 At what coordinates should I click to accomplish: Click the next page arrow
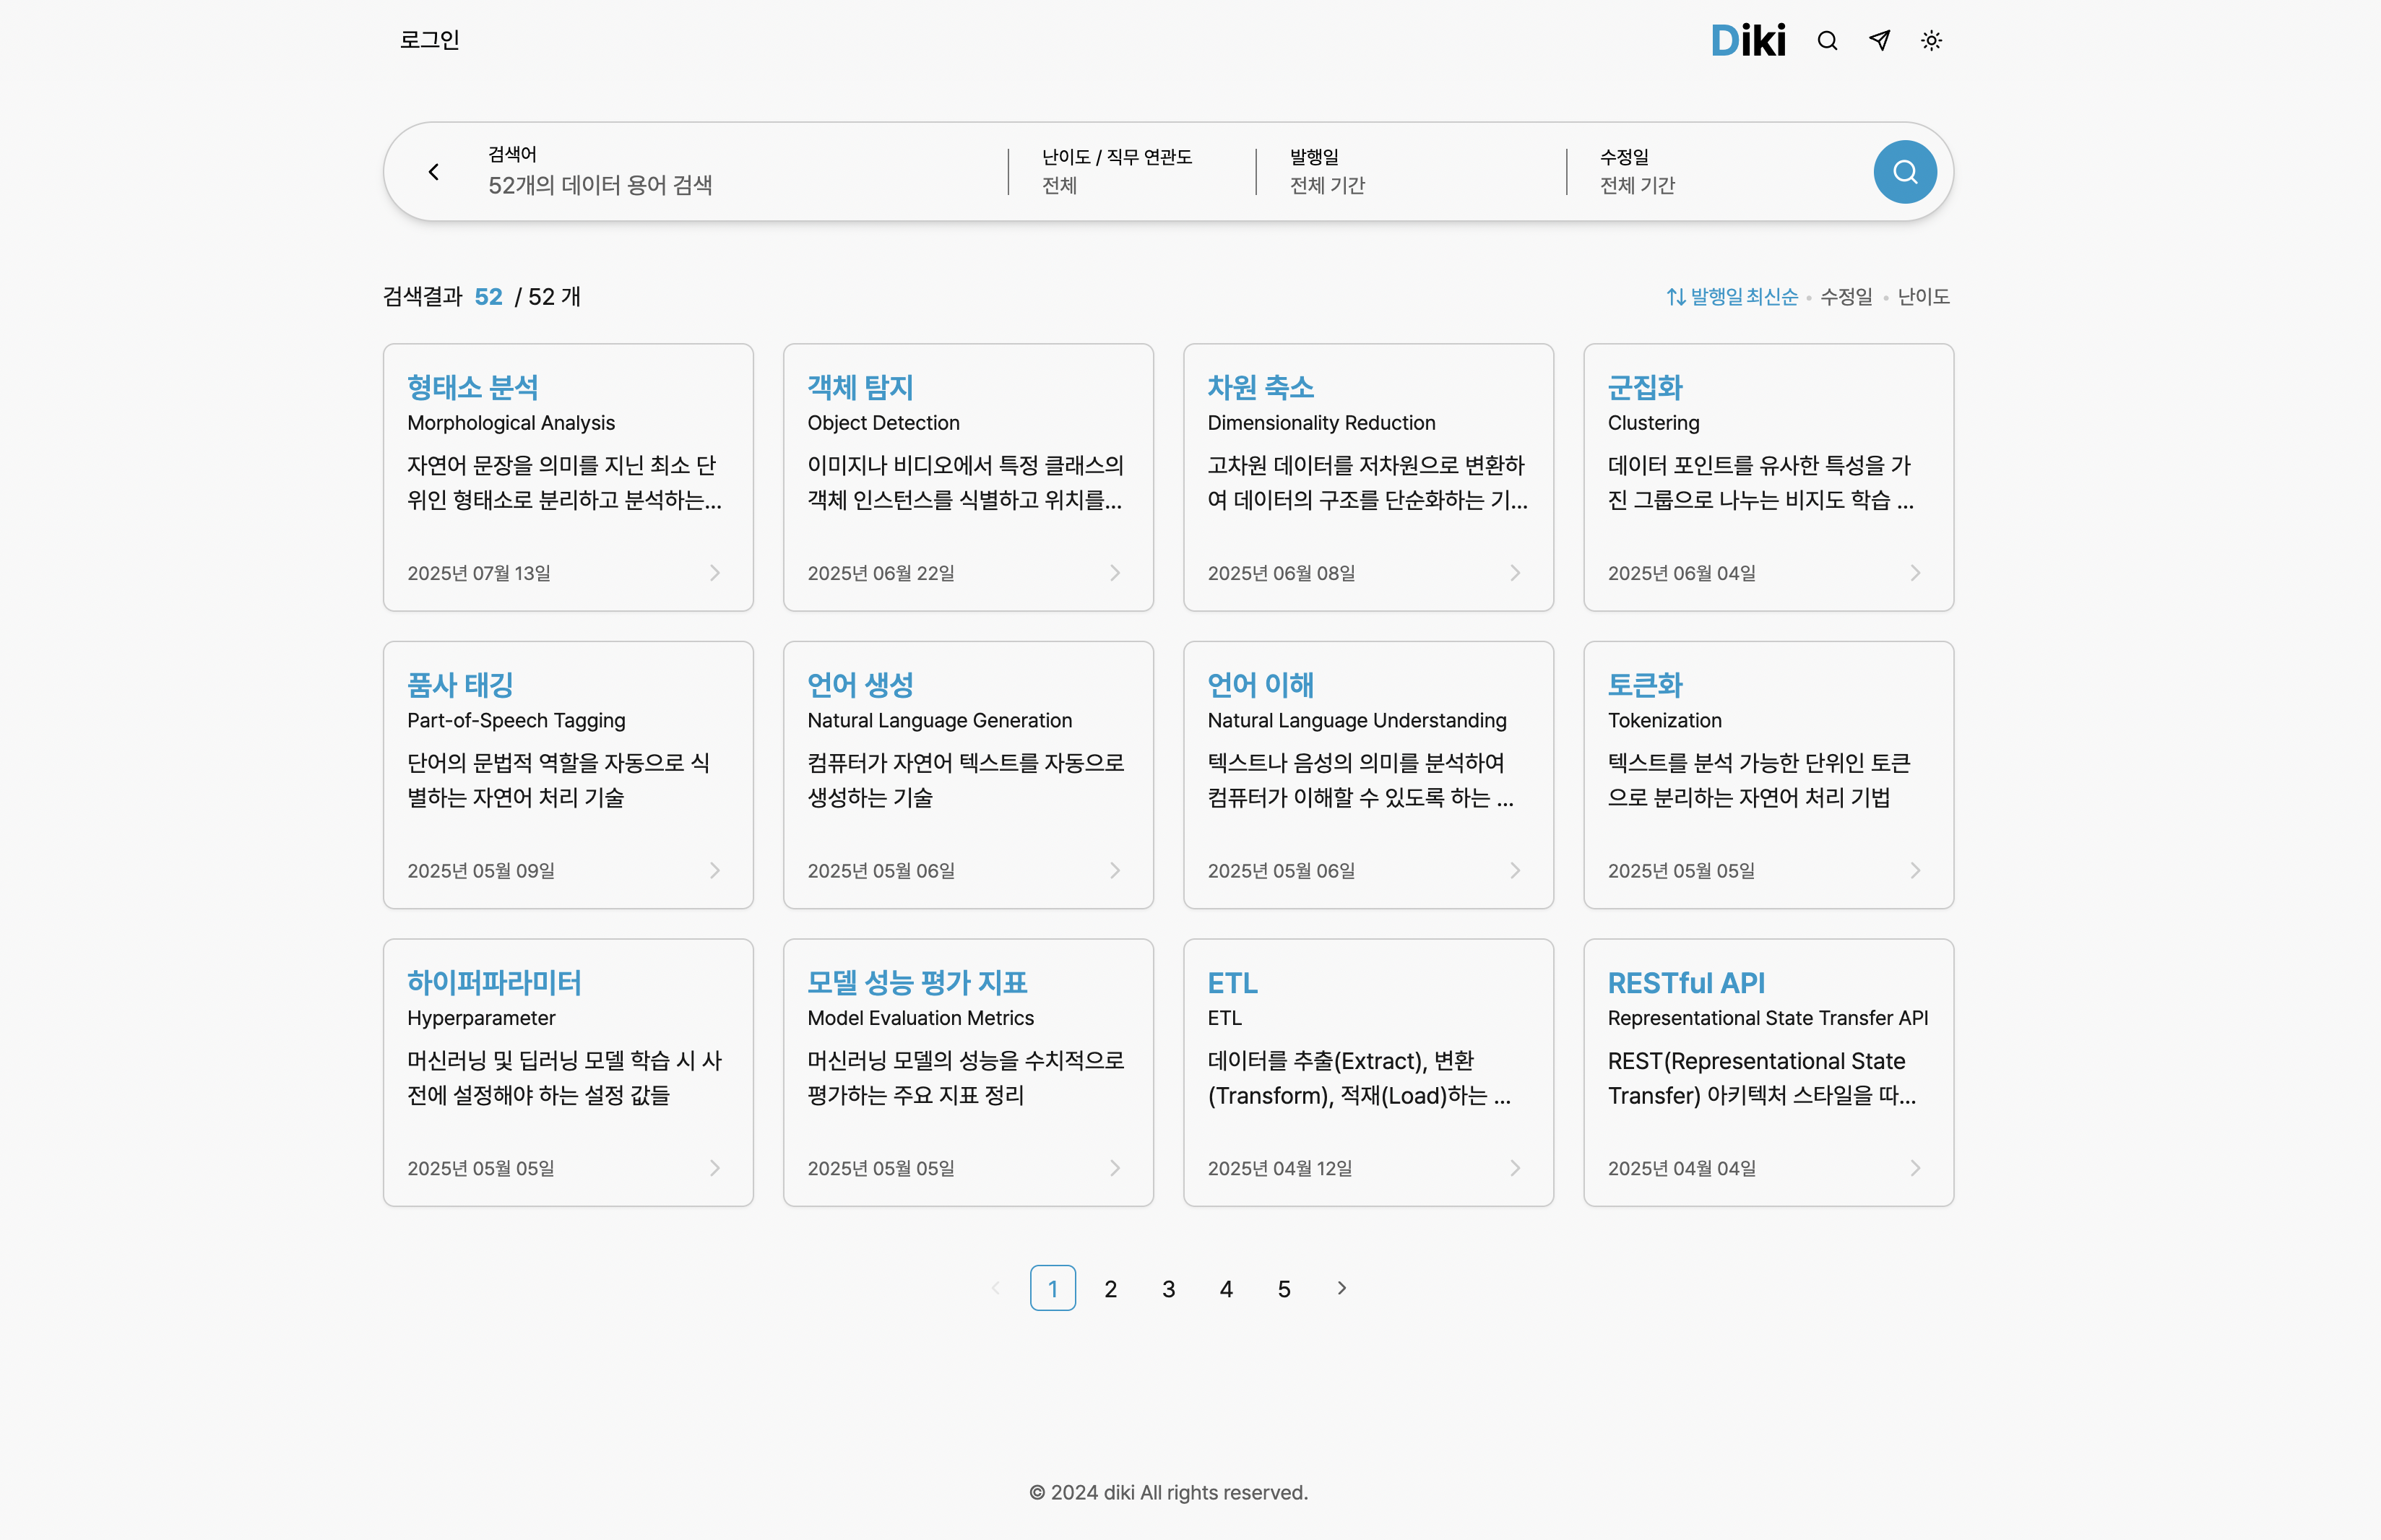(1341, 1289)
